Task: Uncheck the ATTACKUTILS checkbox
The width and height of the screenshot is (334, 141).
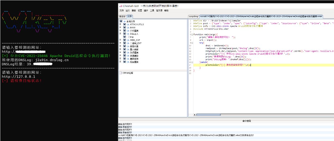Action: coord(125,24)
